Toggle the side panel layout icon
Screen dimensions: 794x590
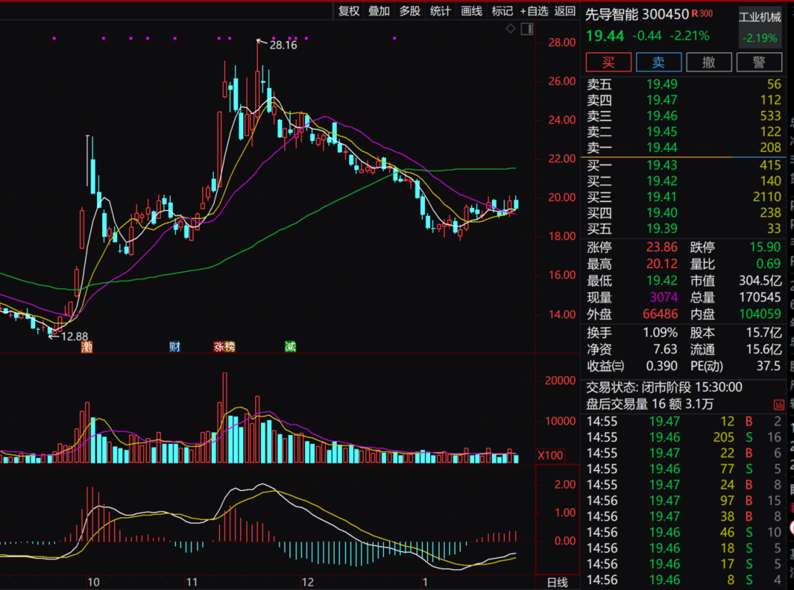pyautogui.click(x=526, y=29)
